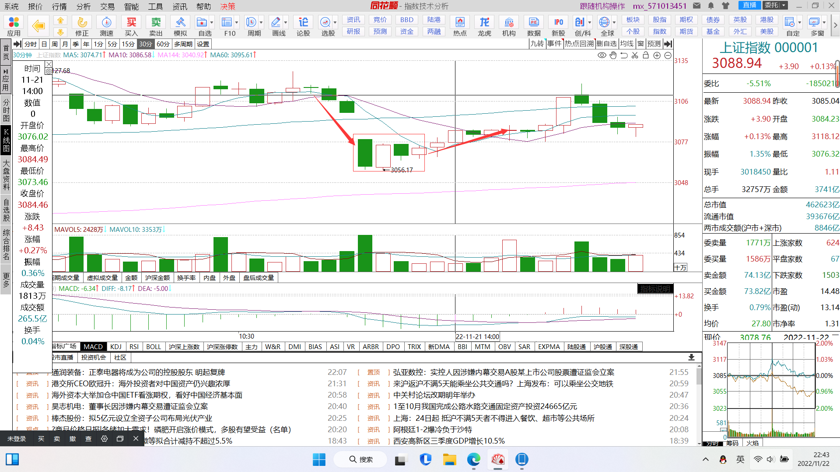Switch to the 60分 period tab

pyautogui.click(x=163, y=44)
